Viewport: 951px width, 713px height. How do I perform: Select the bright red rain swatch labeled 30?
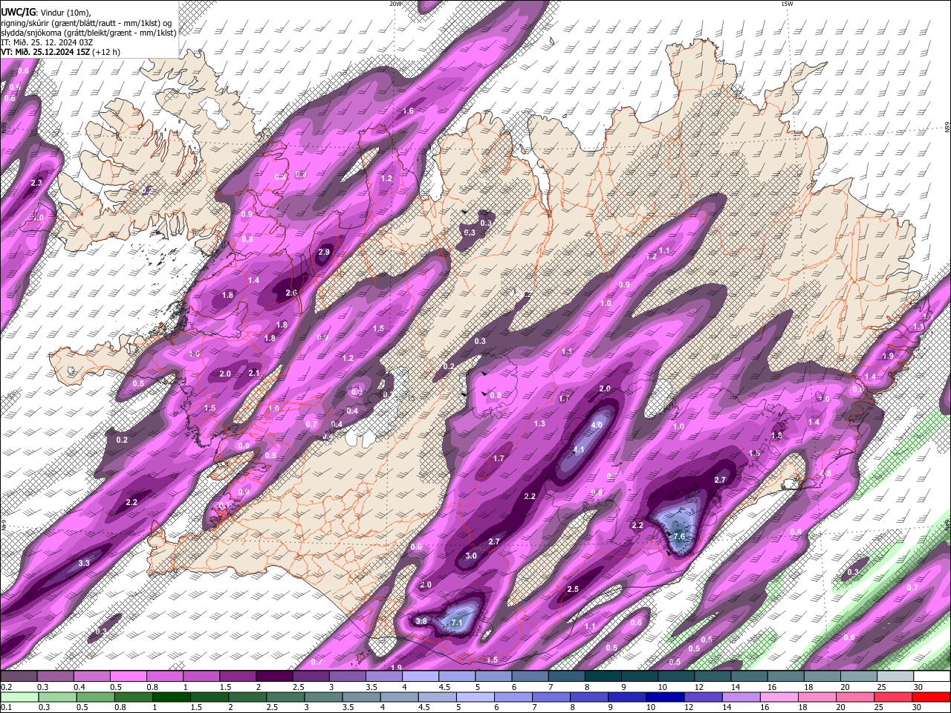(x=930, y=697)
